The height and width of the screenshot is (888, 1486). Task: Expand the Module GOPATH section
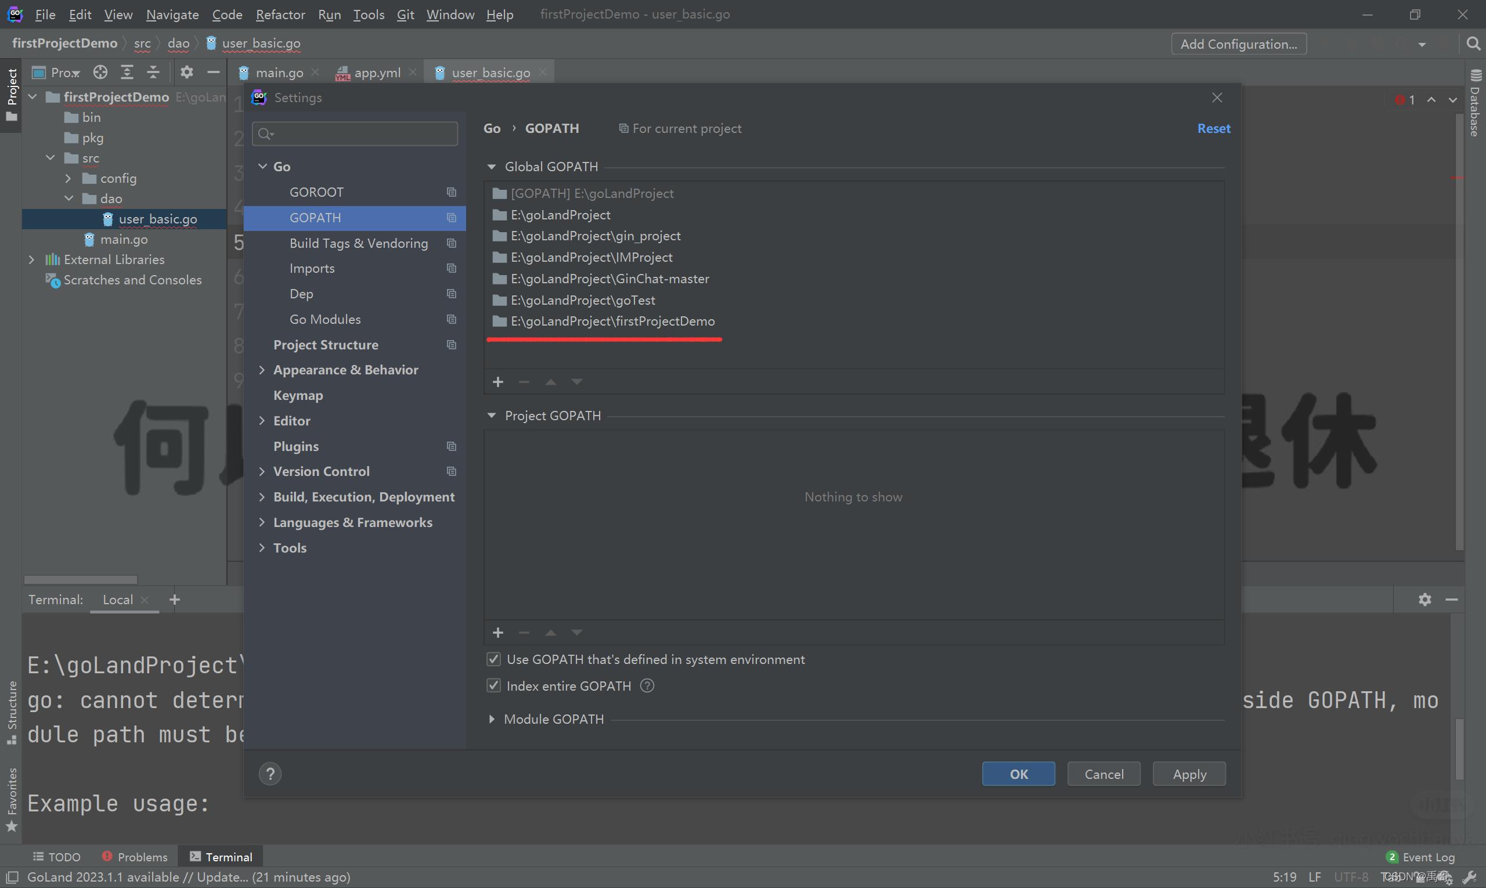pos(491,719)
